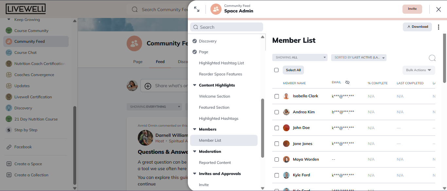Click the Download button

coord(417,26)
